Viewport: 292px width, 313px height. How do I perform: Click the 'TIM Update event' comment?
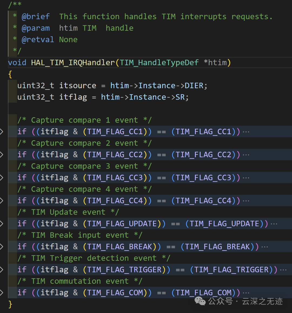(x=68, y=212)
